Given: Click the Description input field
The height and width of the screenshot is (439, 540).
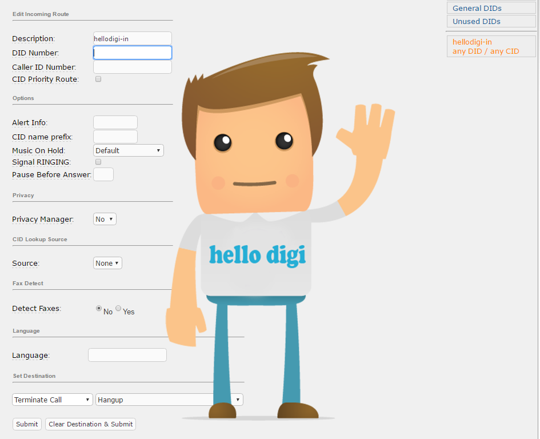Looking at the screenshot, I should (132, 38).
